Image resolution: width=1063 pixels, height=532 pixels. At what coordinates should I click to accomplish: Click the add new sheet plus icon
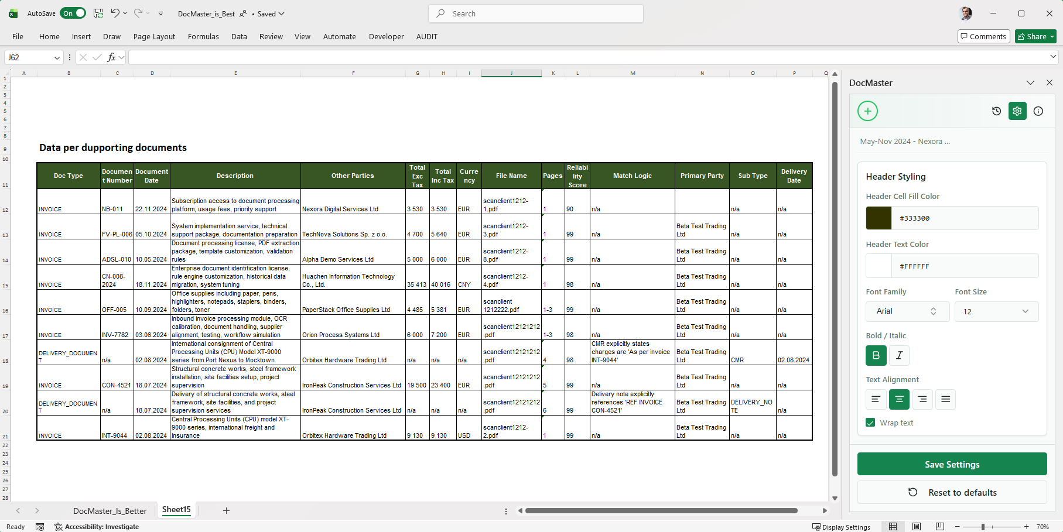click(226, 511)
